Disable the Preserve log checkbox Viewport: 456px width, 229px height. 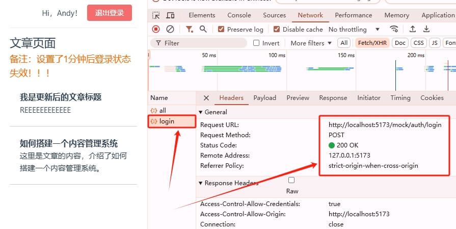point(221,30)
